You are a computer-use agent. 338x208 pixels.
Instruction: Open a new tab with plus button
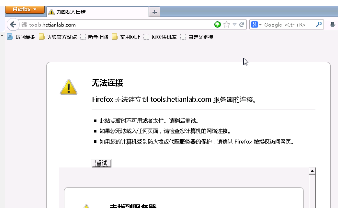tap(155, 12)
